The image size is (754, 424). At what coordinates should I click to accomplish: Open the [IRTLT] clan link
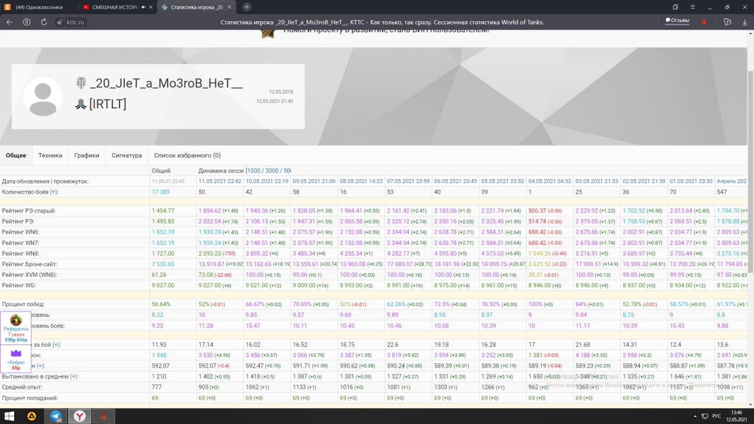tap(108, 104)
